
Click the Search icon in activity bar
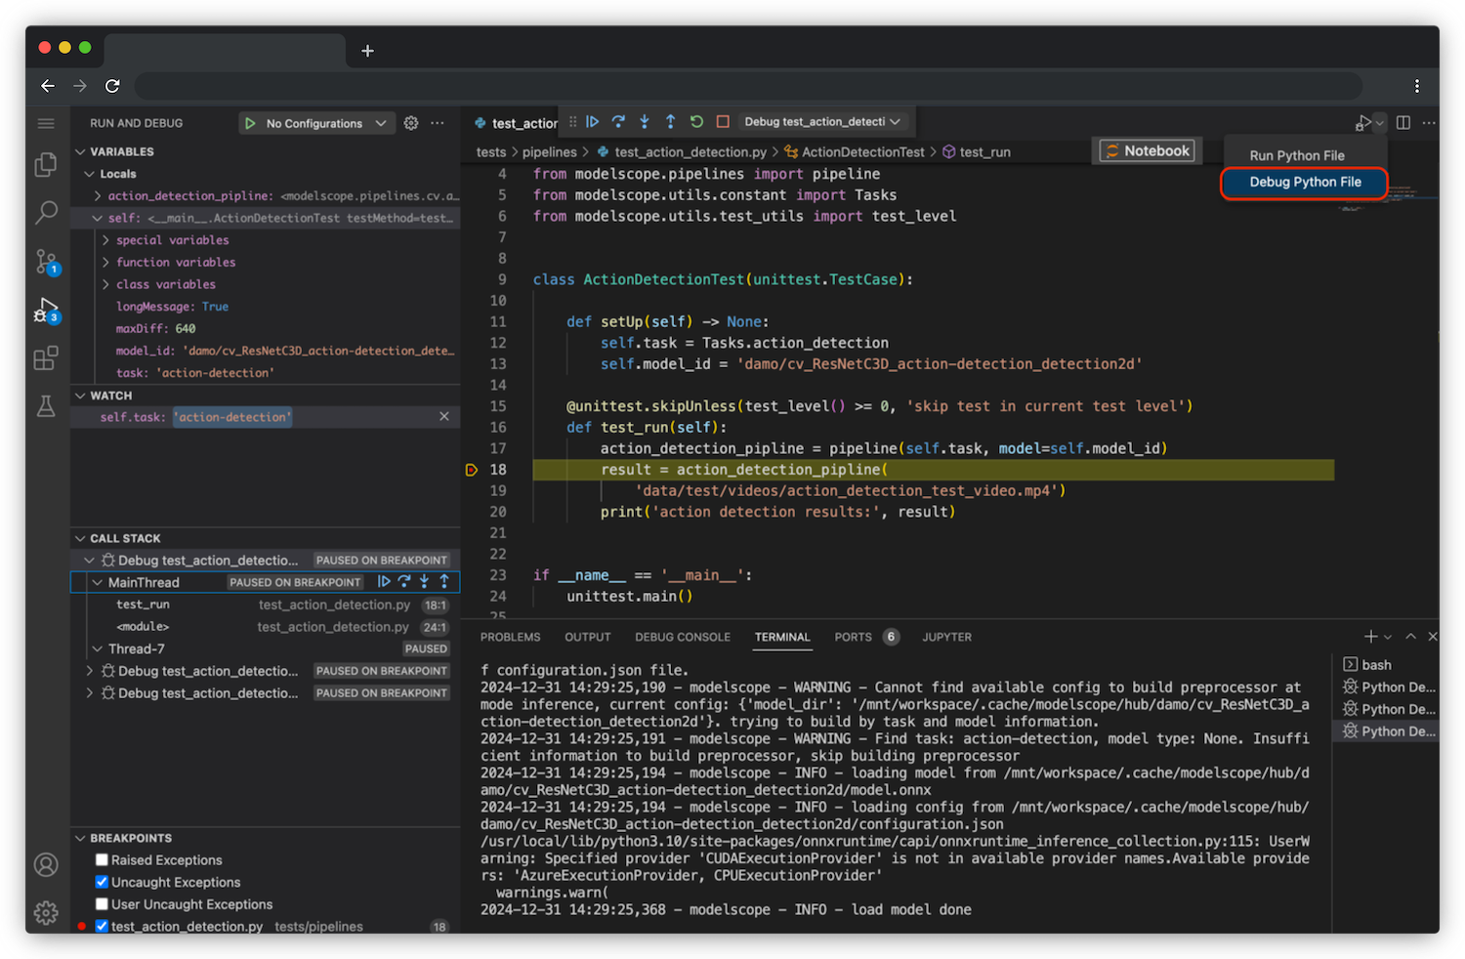45,212
